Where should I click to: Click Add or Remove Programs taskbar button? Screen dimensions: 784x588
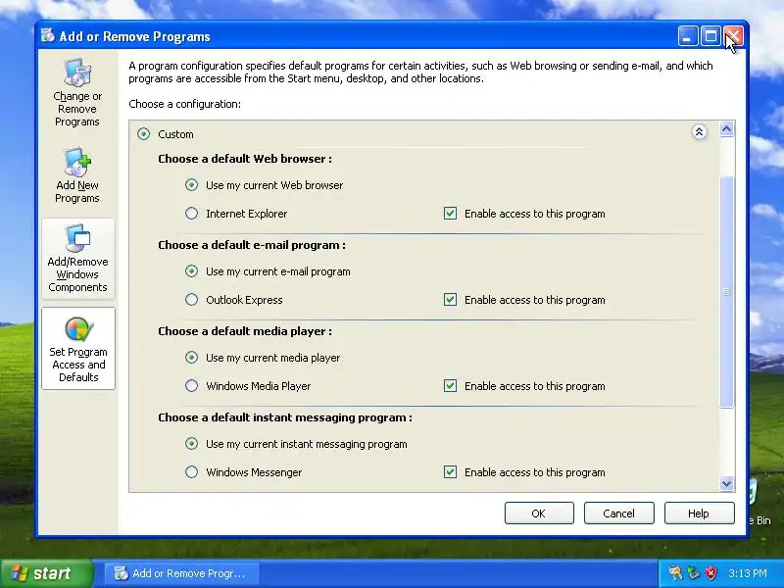[181, 573]
